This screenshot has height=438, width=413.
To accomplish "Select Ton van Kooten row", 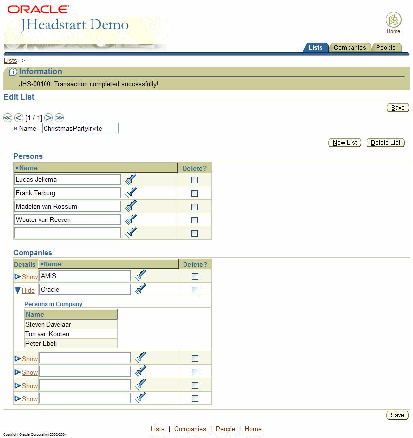I will [x=71, y=334].
